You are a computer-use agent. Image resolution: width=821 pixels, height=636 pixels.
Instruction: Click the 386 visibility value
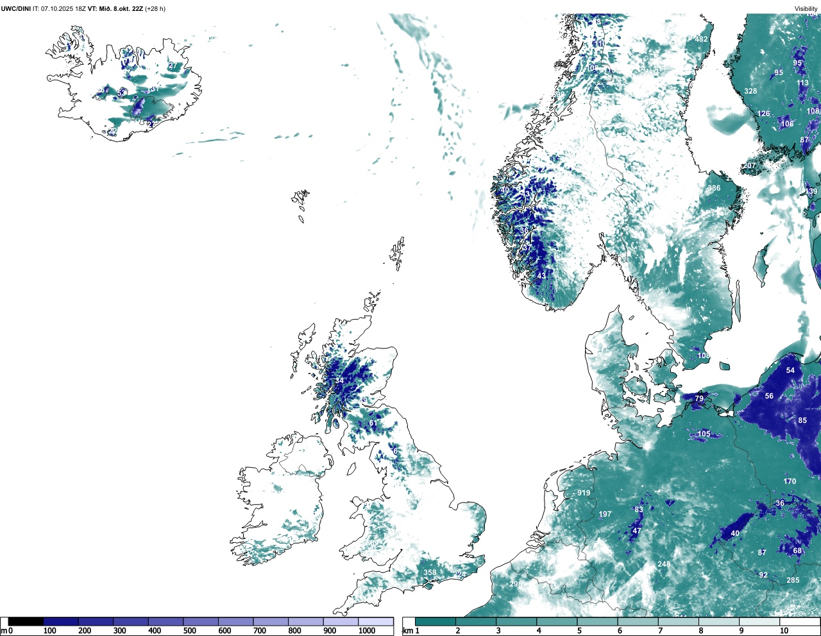[714, 189]
